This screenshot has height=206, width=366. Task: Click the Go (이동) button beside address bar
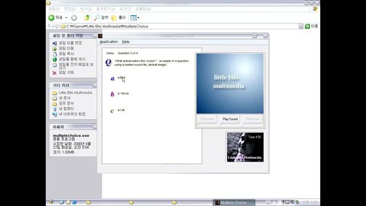tap(311, 26)
